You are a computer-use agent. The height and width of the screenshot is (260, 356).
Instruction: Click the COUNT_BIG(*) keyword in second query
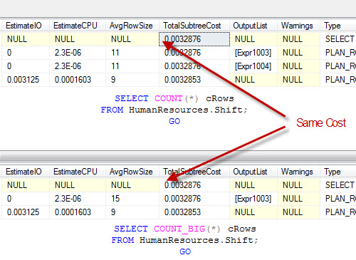click(x=187, y=229)
